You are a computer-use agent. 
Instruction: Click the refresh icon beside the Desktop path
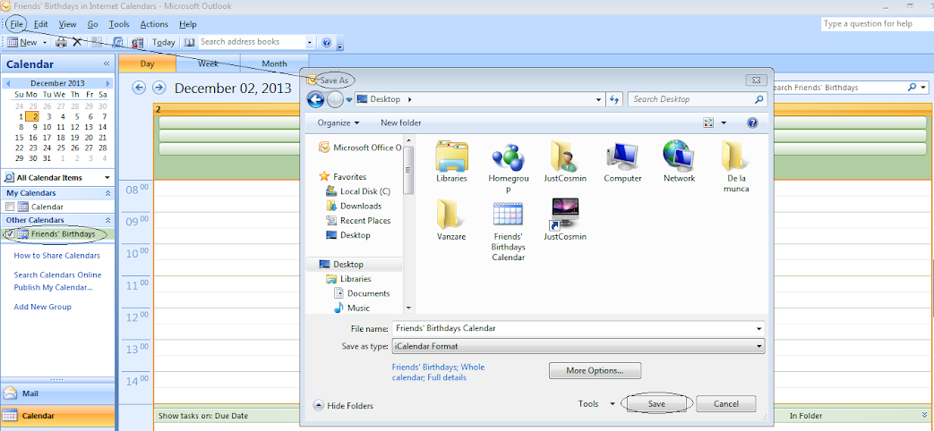tap(614, 99)
